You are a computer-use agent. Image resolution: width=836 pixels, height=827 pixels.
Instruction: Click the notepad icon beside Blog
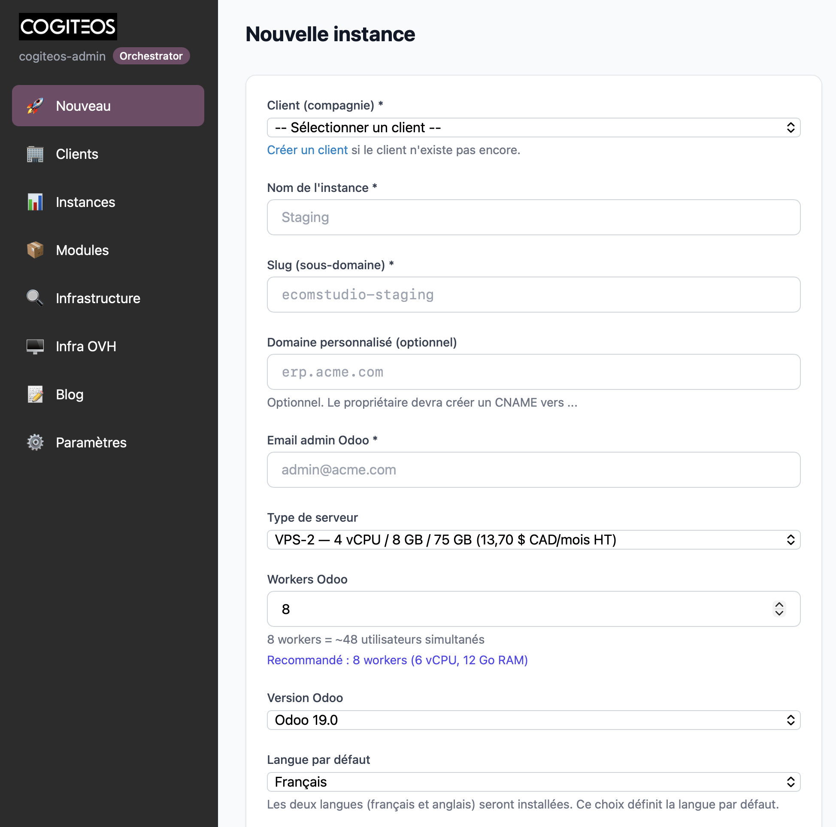pyautogui.click(x=35, y=394)
